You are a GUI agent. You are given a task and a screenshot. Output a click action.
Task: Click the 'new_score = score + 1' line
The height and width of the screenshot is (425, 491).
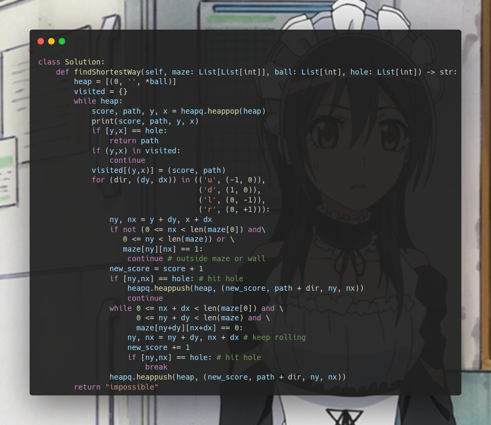(x=156, y=269)
